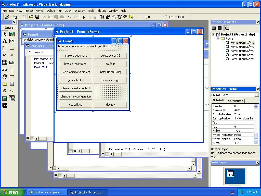Click the 'install BonziBuddy' button on Form1
This screenshot has width=261, height=196.
pyautogui.click(x=110, y=72)
